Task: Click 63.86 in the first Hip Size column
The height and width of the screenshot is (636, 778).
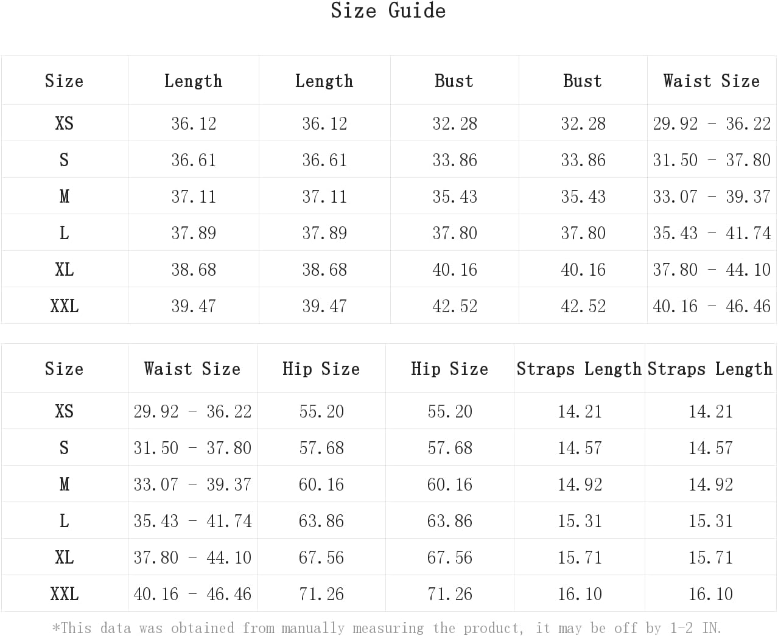Action: click(x=321, y=521)
